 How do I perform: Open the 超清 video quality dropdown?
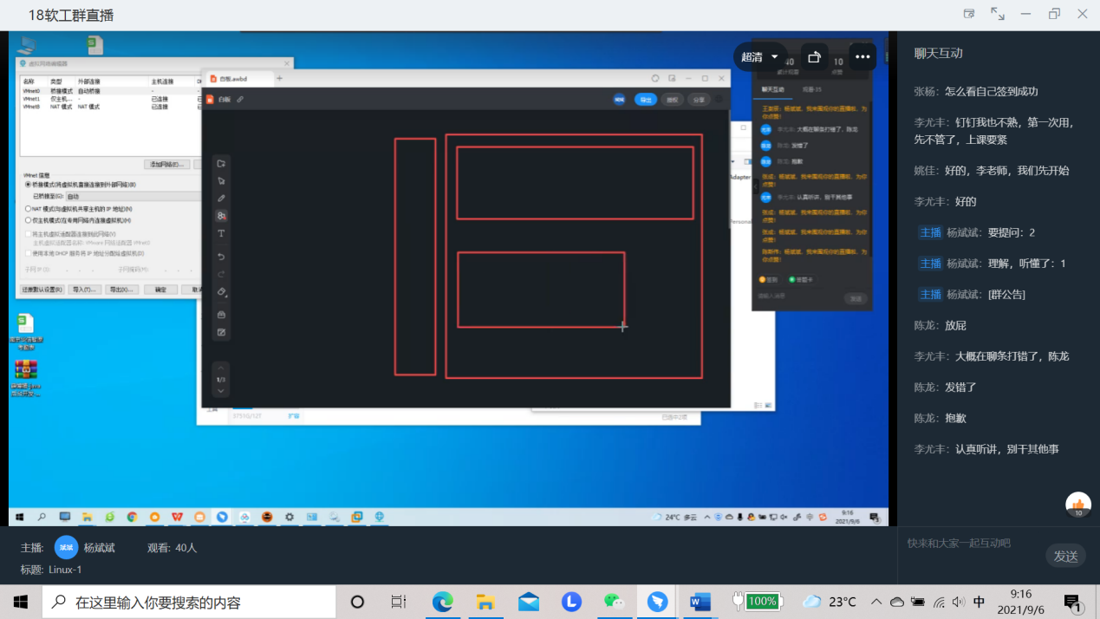pos(759,57)
